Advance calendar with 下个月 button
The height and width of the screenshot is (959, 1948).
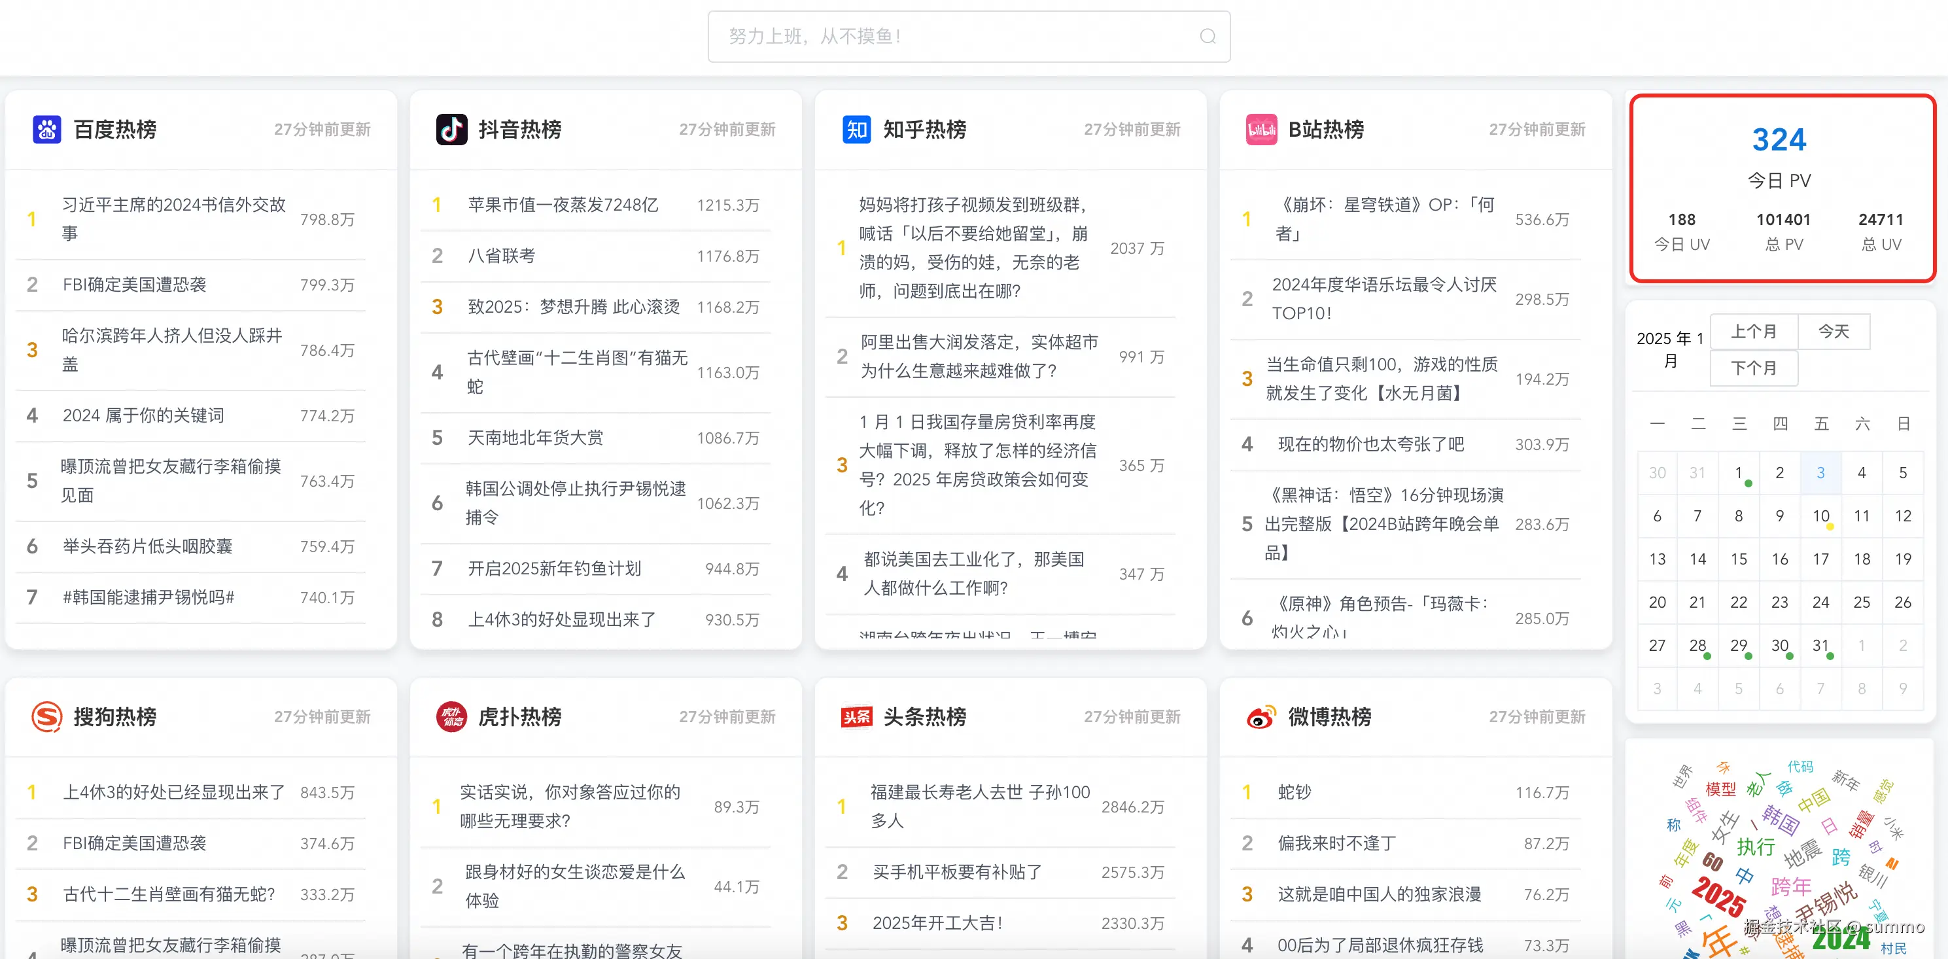1753,368
